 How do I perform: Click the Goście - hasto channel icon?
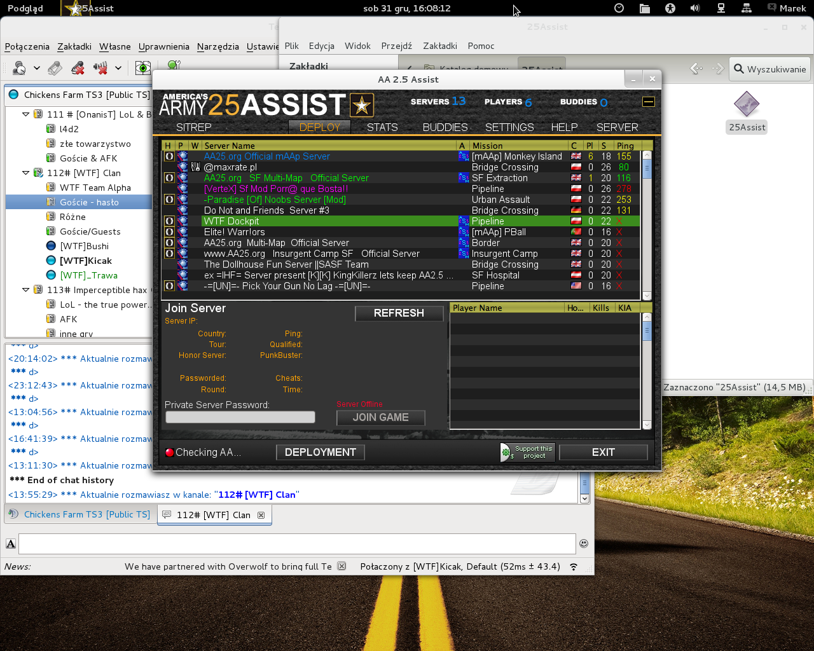tap(51, 202)
